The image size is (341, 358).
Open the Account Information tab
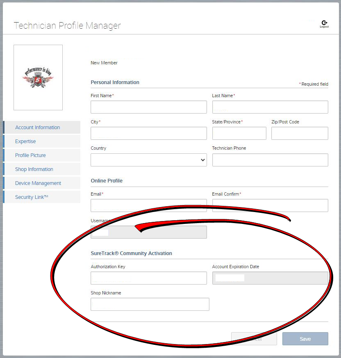click(38, 128)
